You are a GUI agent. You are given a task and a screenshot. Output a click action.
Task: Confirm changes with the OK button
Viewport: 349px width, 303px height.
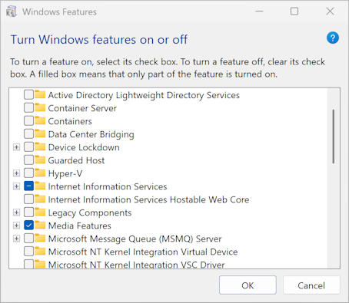click(x=248, y=285)
